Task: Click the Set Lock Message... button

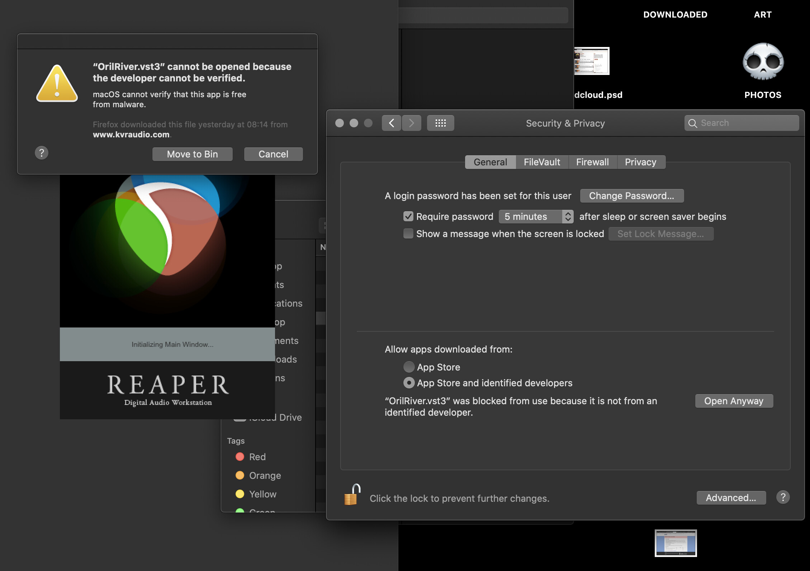Action: 661,234
